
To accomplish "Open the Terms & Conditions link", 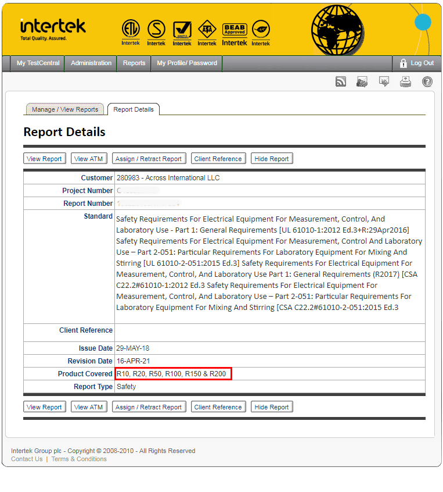I will click(x=79, y=459).
